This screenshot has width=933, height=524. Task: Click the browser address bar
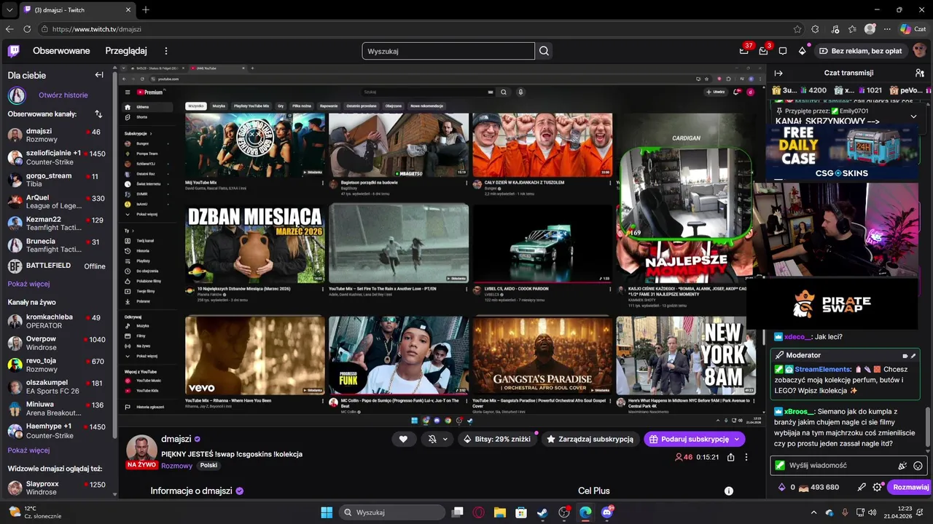point(415,29)
